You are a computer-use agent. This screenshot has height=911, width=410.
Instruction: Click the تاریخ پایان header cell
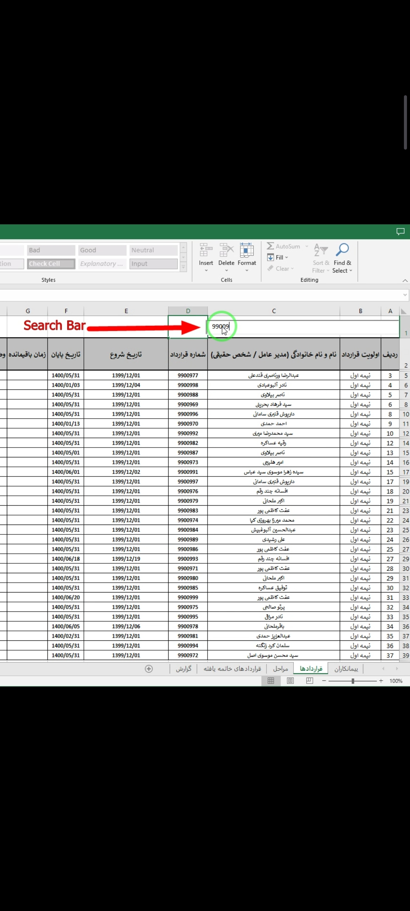(66, 354)
